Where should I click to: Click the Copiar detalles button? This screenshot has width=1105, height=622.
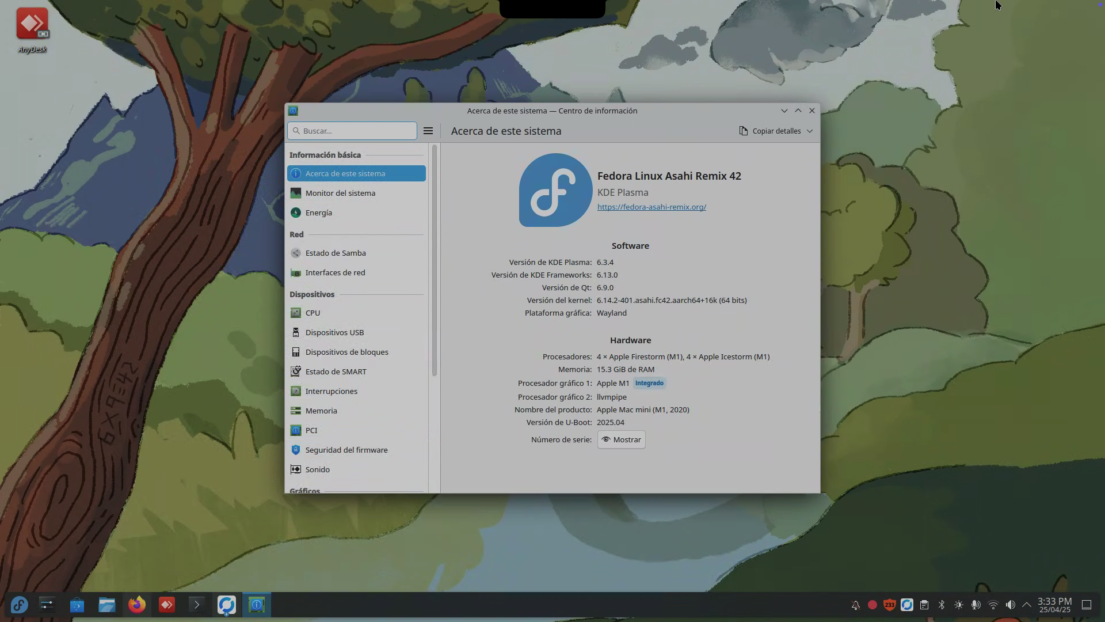[770, 131]
